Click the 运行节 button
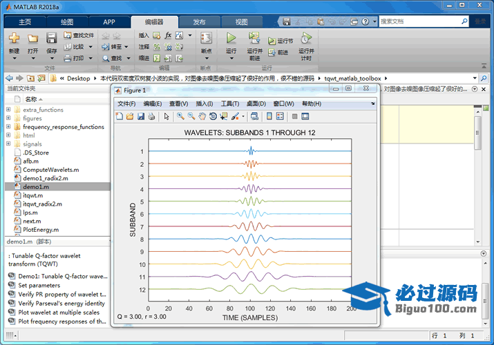The height and width of the screenshot is (345, 494). (281, 41)
